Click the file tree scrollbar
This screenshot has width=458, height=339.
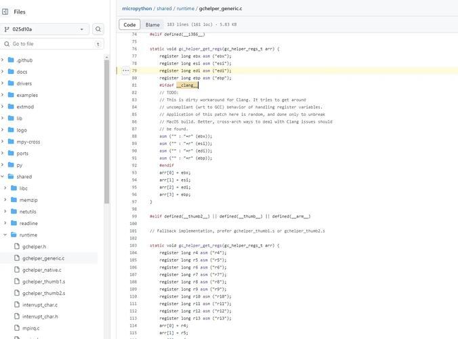coord(106,130)
